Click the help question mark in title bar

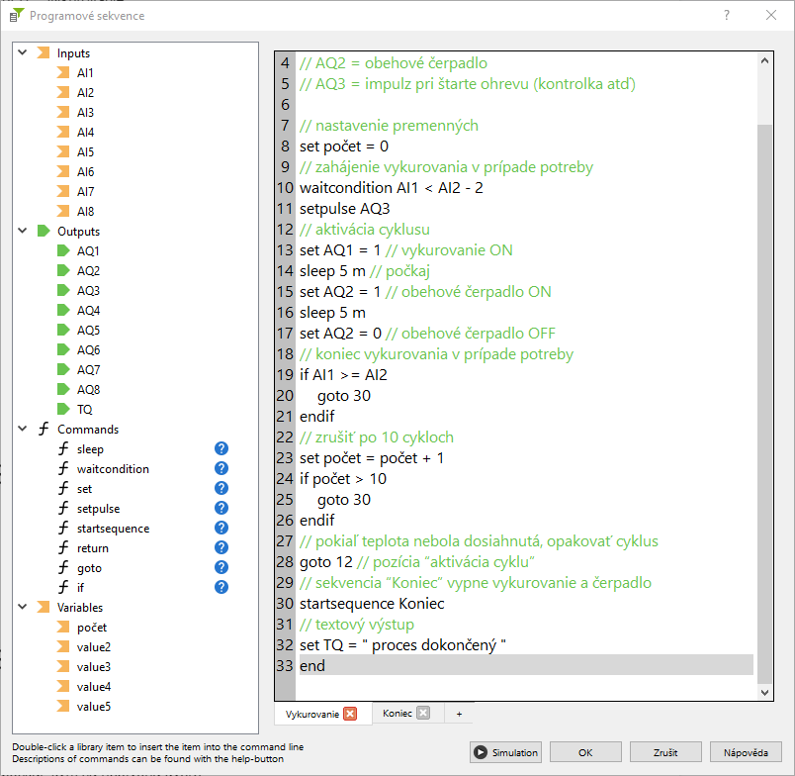point(727,16)
